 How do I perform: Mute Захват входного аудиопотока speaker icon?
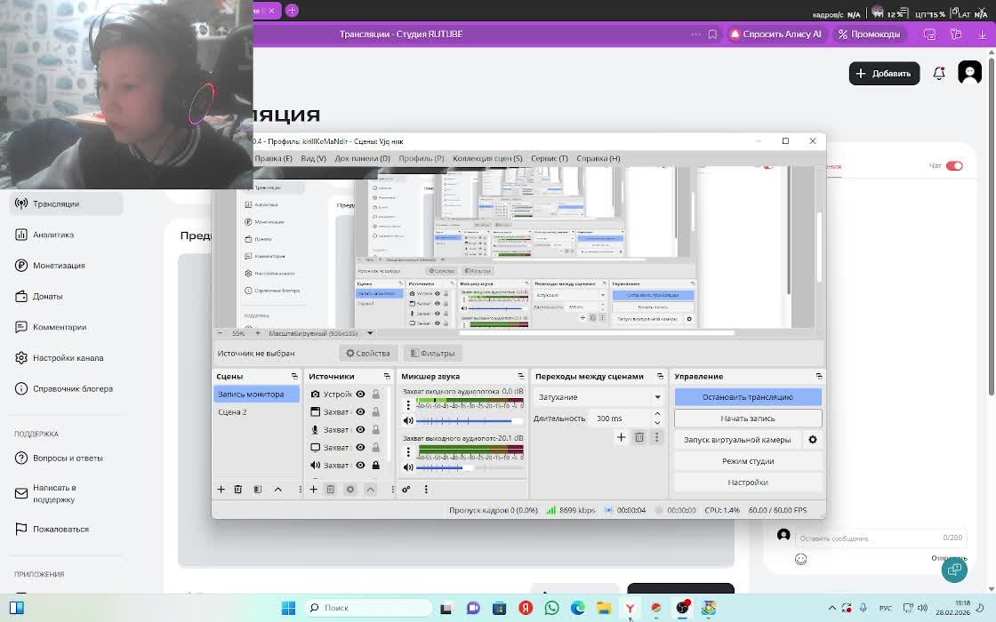point(408,420)
